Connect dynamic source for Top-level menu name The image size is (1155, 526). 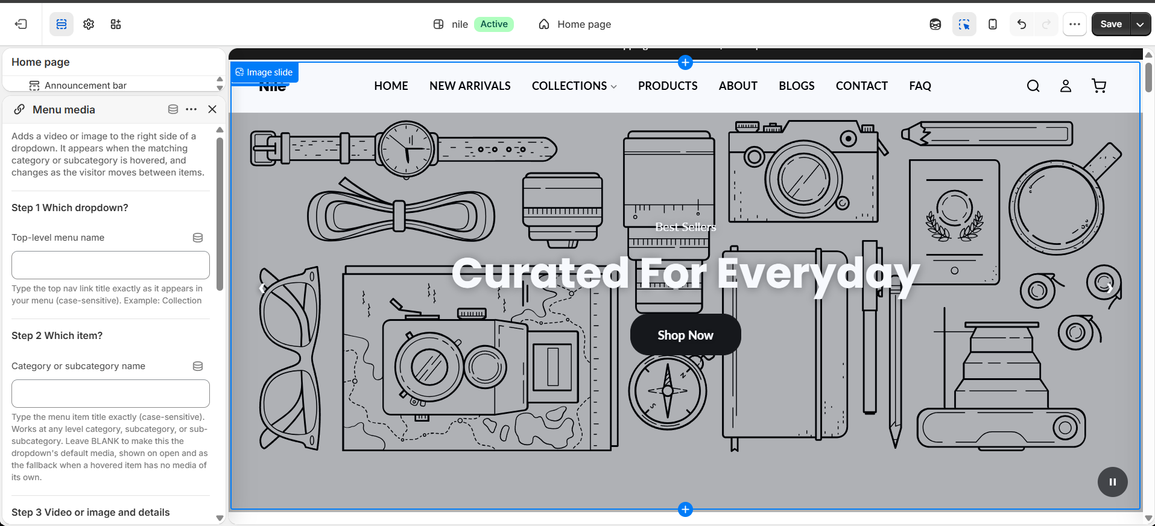tap(198, 238)
